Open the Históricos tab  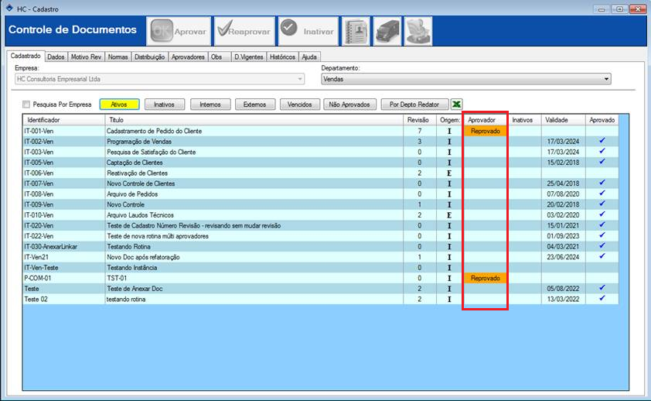pyautogui.click(x=282, y=57)
